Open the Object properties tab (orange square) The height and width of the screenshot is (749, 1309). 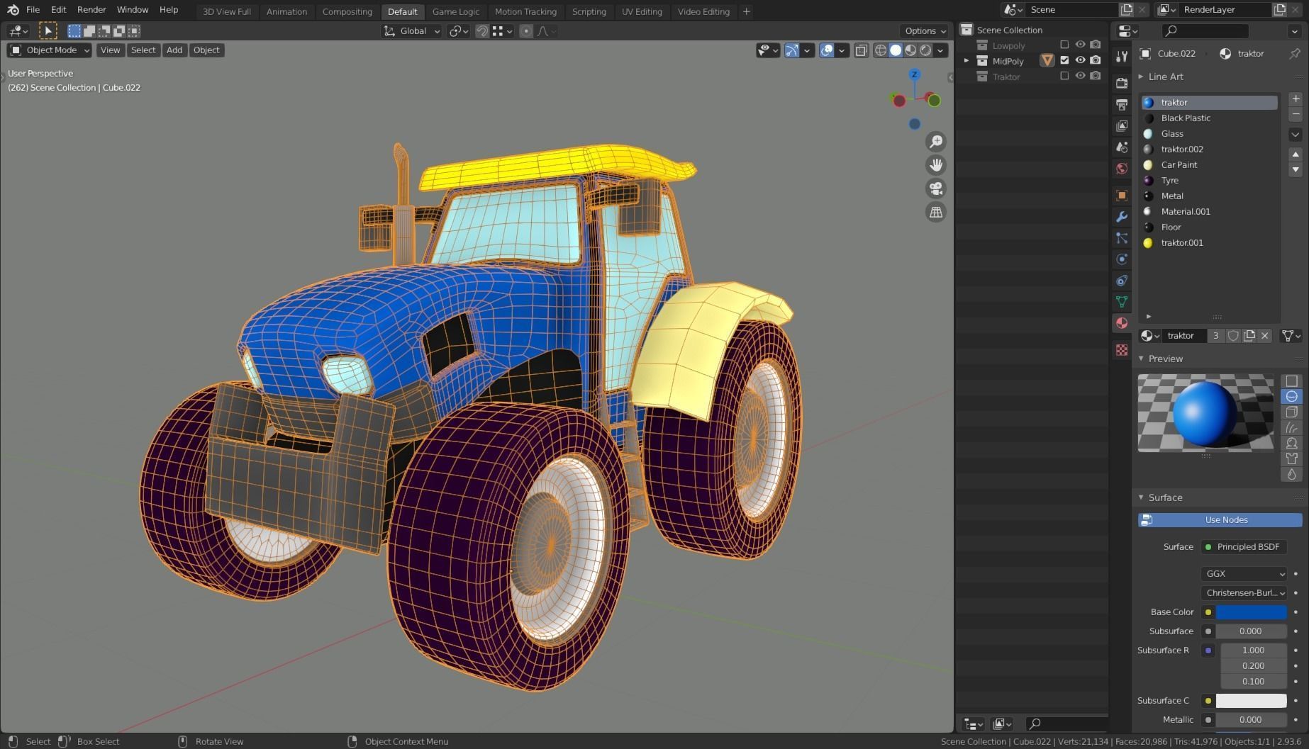tap(1122, 195)
